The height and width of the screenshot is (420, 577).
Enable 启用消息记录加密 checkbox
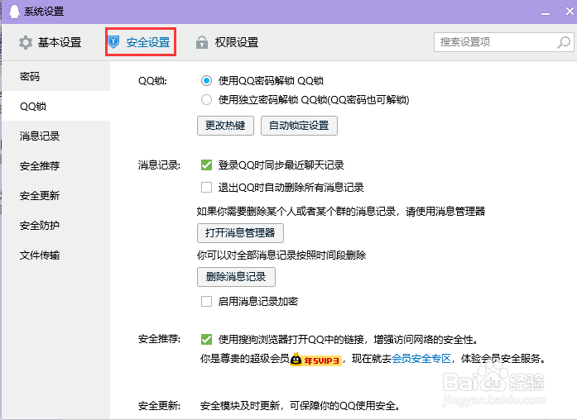pos(206,302)
